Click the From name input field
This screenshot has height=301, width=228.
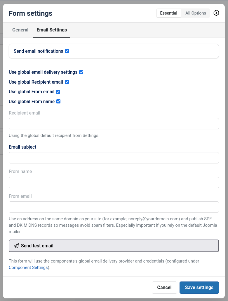pos(114,182)
